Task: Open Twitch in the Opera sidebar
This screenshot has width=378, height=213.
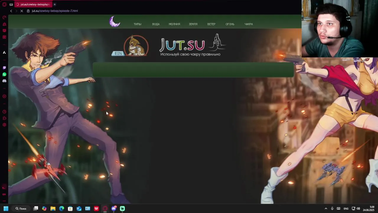Action: tap(4, 68)
